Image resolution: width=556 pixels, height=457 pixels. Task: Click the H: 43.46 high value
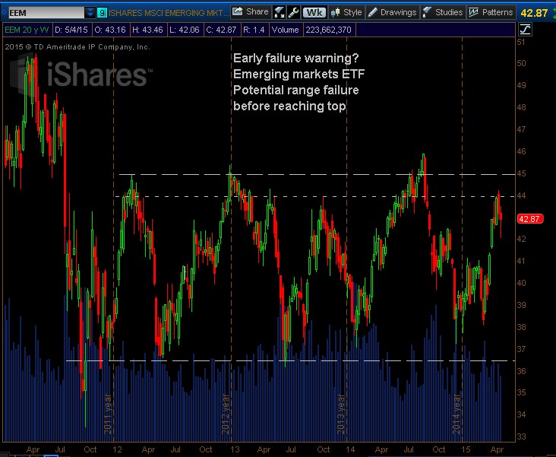[147, 30]
